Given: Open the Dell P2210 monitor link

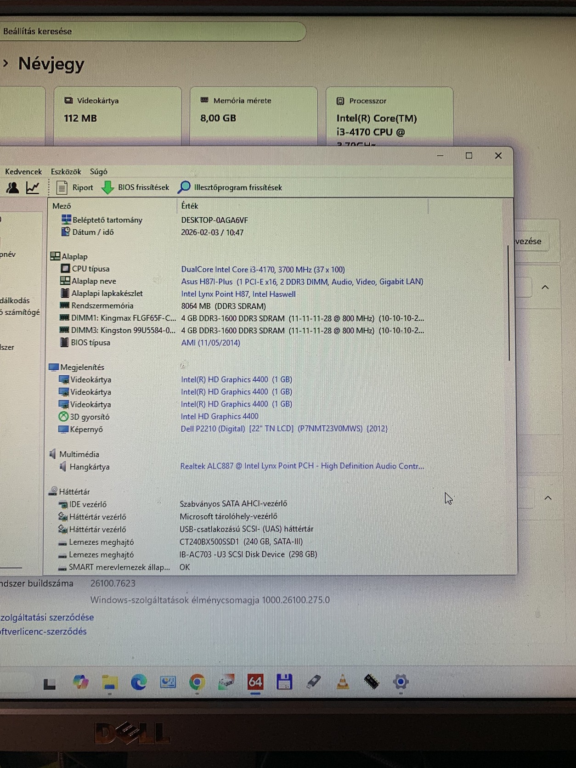Looking at the screenshot, I should 284,429.
